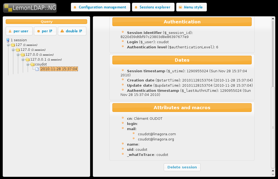Open Sessions explorer menu
The height and width of the screenshot is (179, 278).
tap(153, 7)
